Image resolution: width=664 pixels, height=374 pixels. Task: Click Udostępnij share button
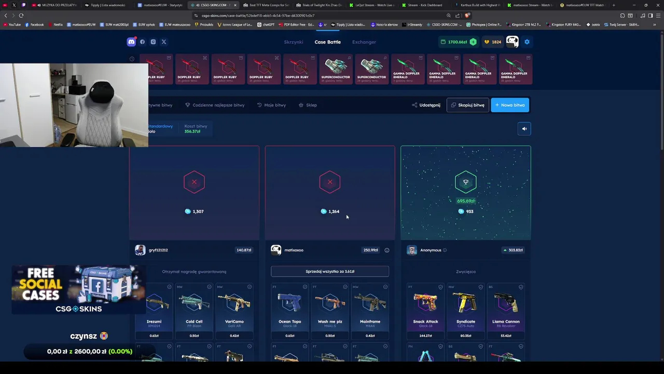(x=426, y=105)
